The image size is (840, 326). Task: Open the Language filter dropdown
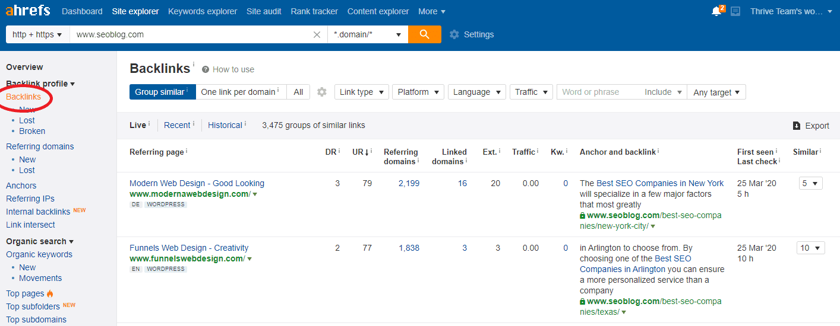[x=476, y=92]
